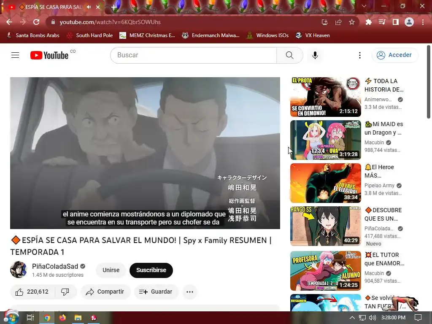The height and width of the screenshot is (324, 432).
Task: Click the install app icon in address bar
Action: (325, 22)
